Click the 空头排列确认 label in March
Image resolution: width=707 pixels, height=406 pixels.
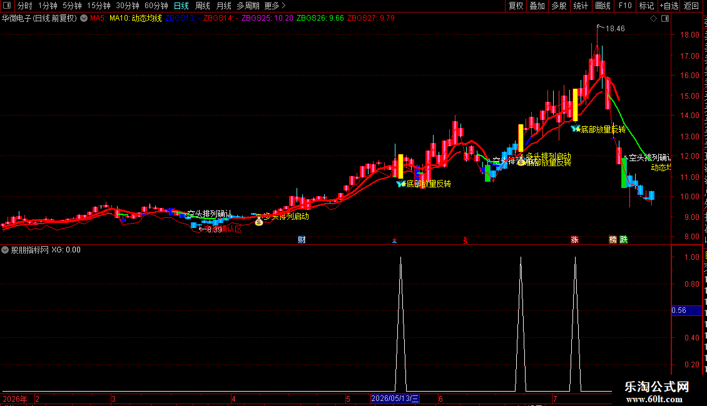tap(210, 214)
